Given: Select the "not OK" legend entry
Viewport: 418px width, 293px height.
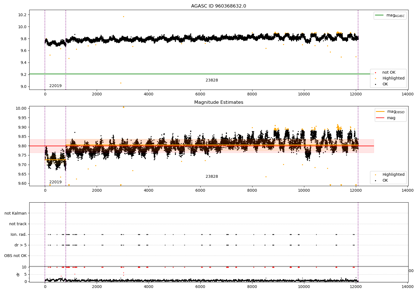Looking at the screenshot, I should [389, 73].
